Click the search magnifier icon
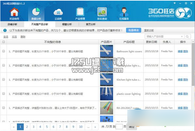195x131 pixels. tap(187, 36)
